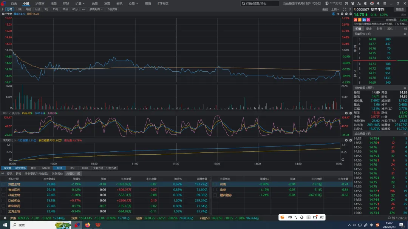
Task: Tick the checkbox for 科前生物
Action: tap(3, 195)
